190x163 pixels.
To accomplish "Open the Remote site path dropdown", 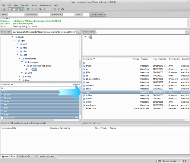I will [x=187, y=32].
